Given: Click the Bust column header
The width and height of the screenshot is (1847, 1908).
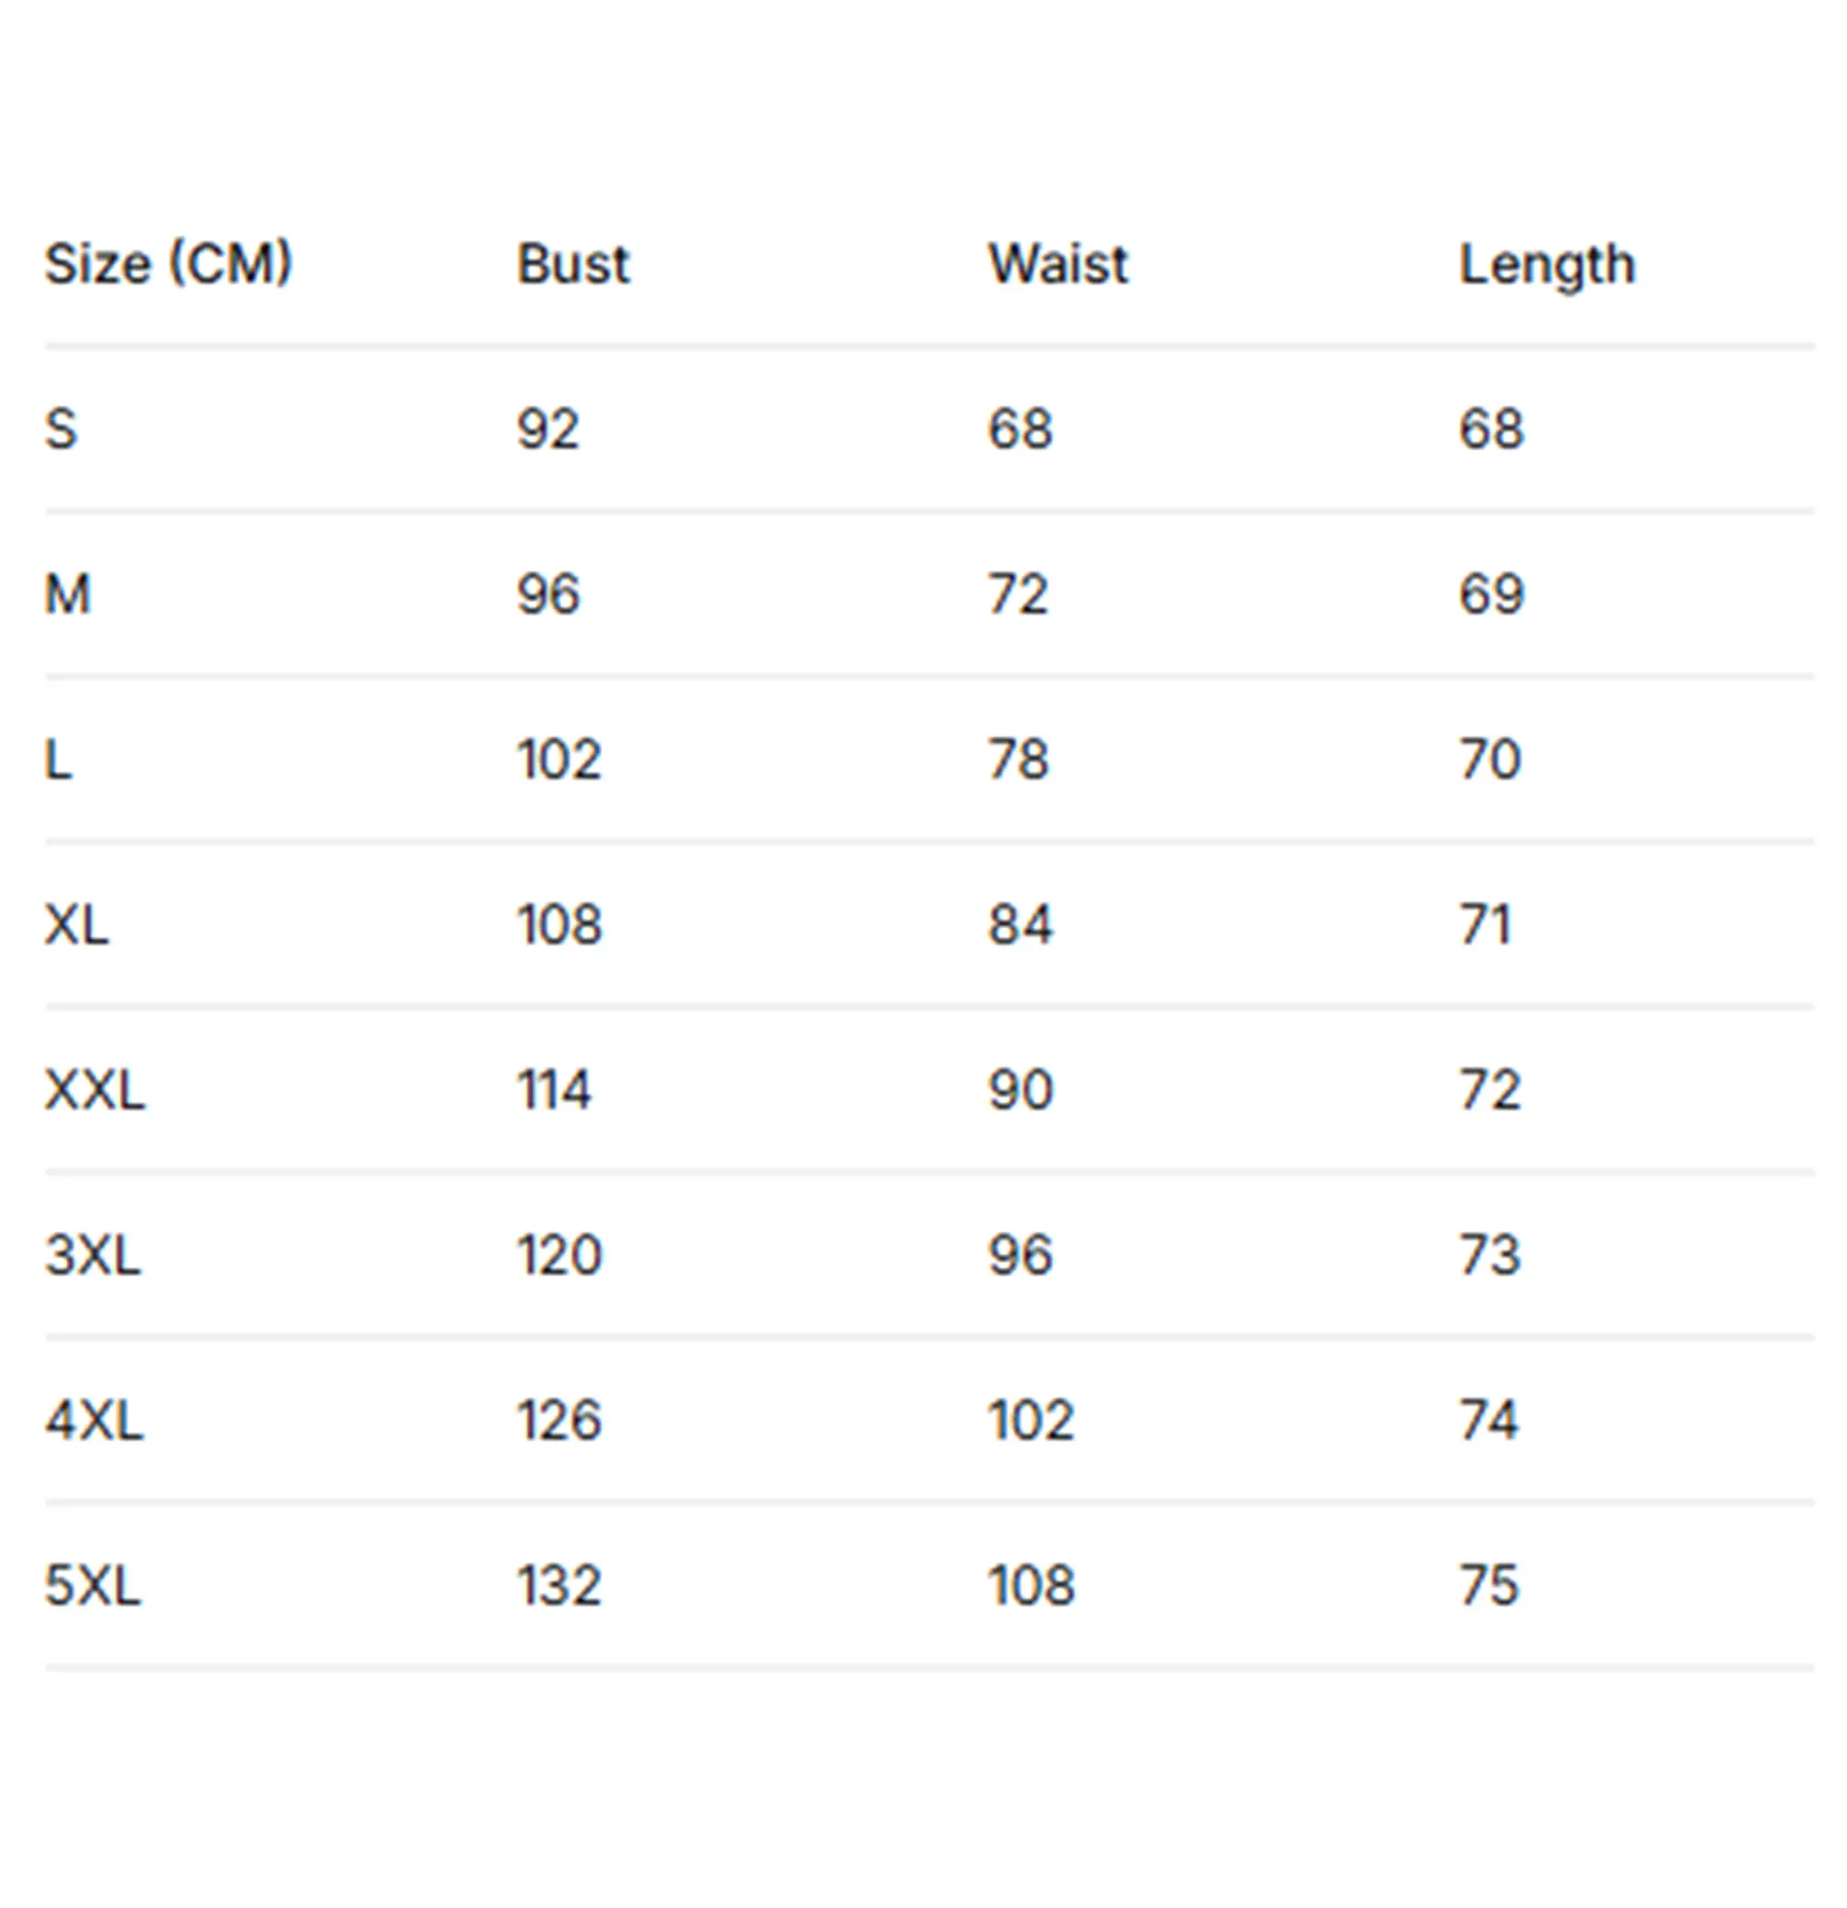Looking at the screenshot, I should pyautogui.click(x=572, y=264).
